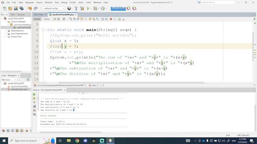Image resolution: width=257 pixels, height=144 pixels.
Task: Open the Debug menu
Action: [x=64, y=2]
